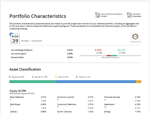Click the Consumer Cyclical 3.27% value
This screenshot has height=114, width=150.
point(91,97)
